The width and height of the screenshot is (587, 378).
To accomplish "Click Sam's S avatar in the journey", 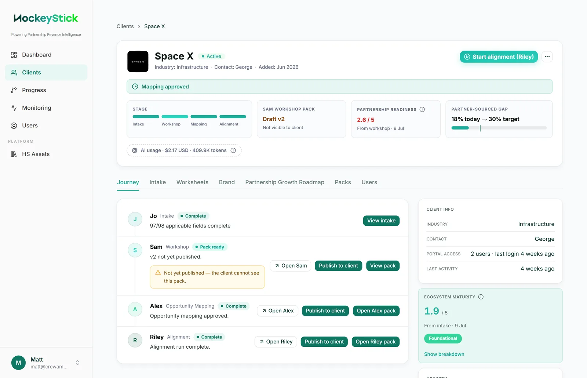I will click(135, 250).
